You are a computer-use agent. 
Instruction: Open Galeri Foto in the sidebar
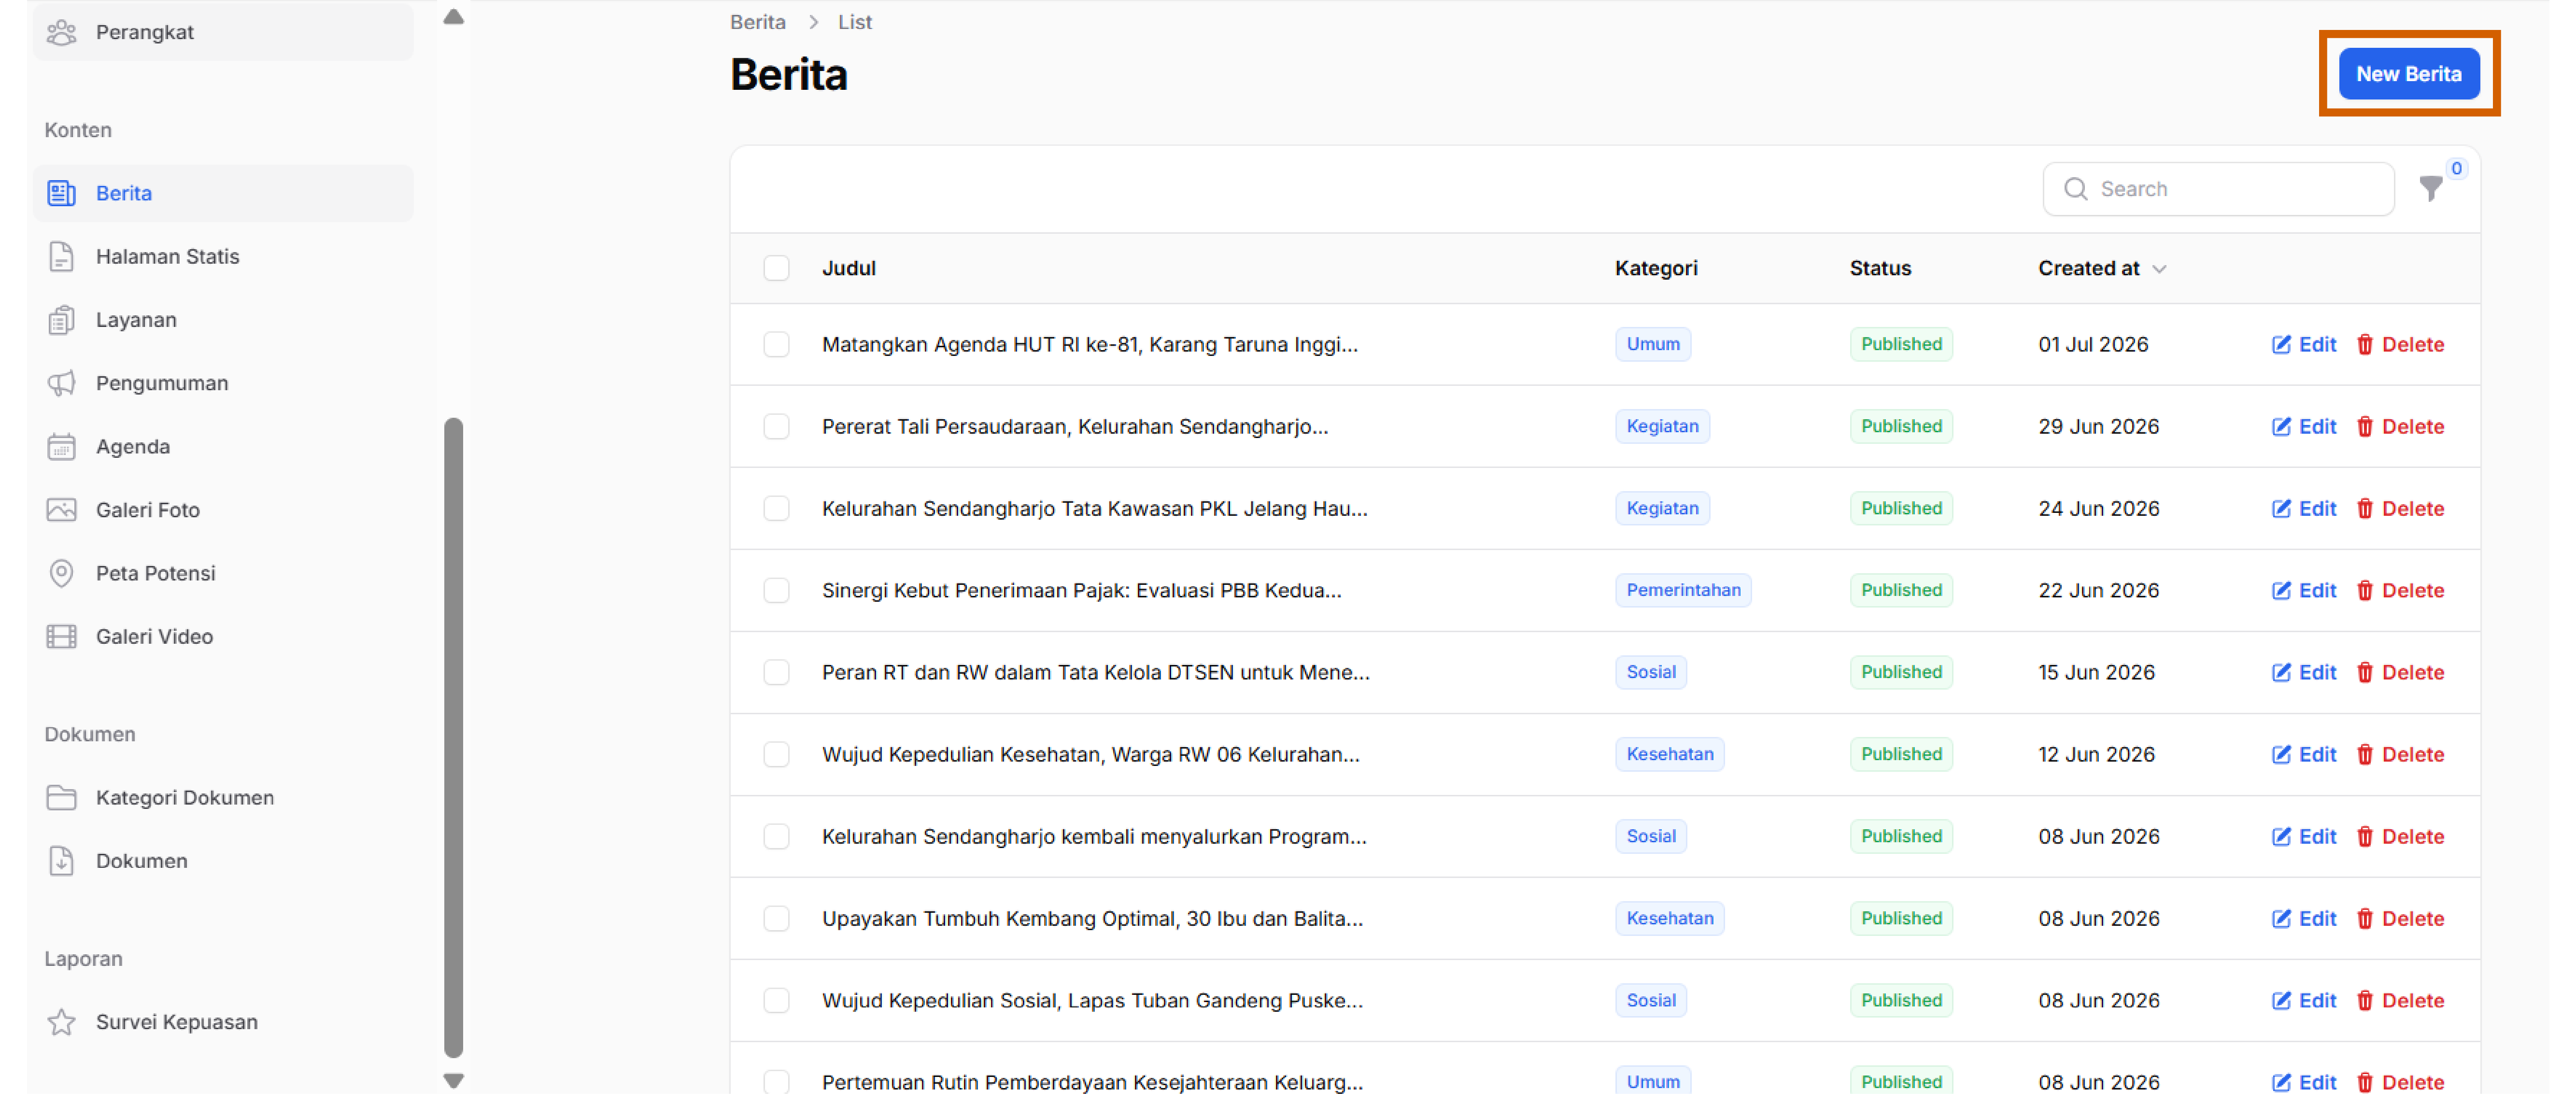223,510
